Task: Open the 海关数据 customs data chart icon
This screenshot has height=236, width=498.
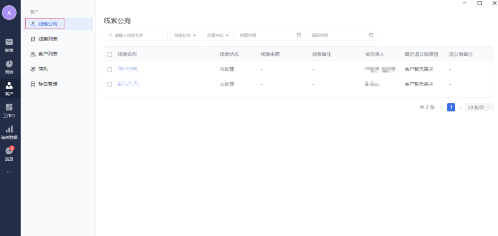Action: pos(9,129)
